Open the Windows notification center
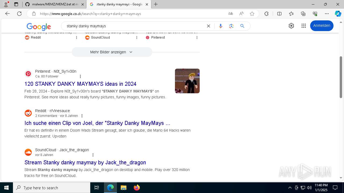This screenshot has width=344, height=193. point(335,188)
